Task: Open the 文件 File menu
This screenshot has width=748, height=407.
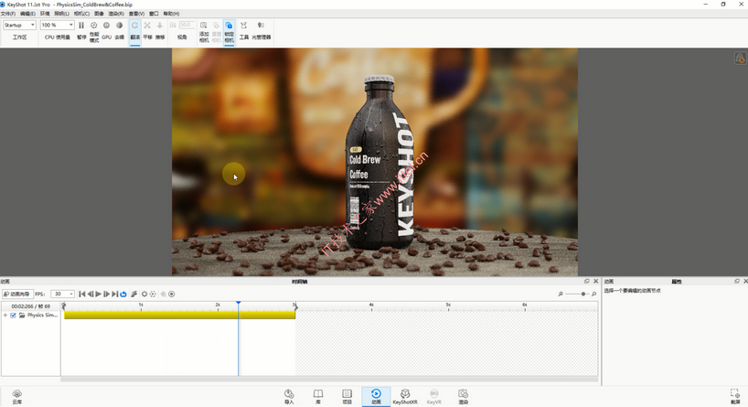Action: pos(7,14)
